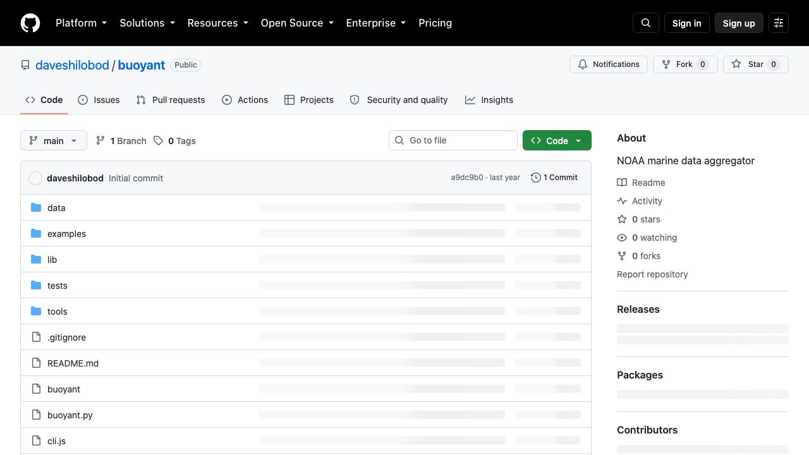The image size is (809, 455).
Task: Expand the Enterprise menu
Action: (x=376, y=23)
